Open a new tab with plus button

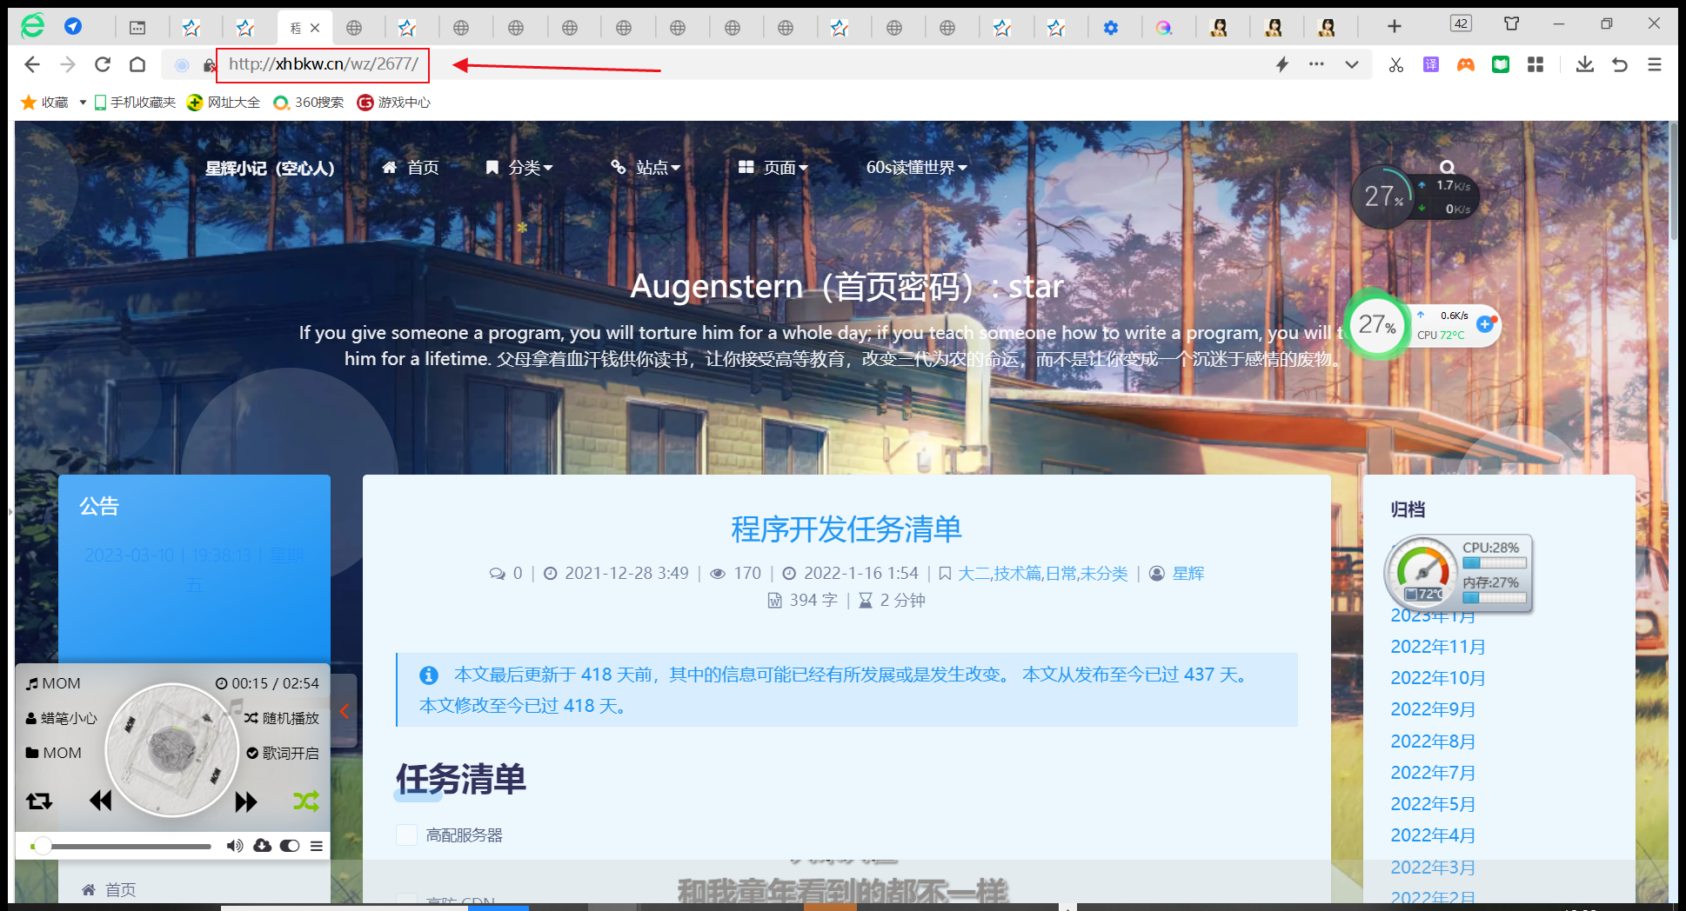pos(1395,27)
